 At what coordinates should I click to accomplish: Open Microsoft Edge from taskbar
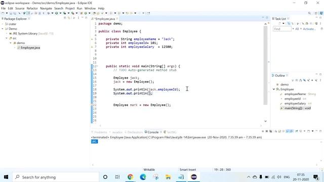click(x=143, y=177)
